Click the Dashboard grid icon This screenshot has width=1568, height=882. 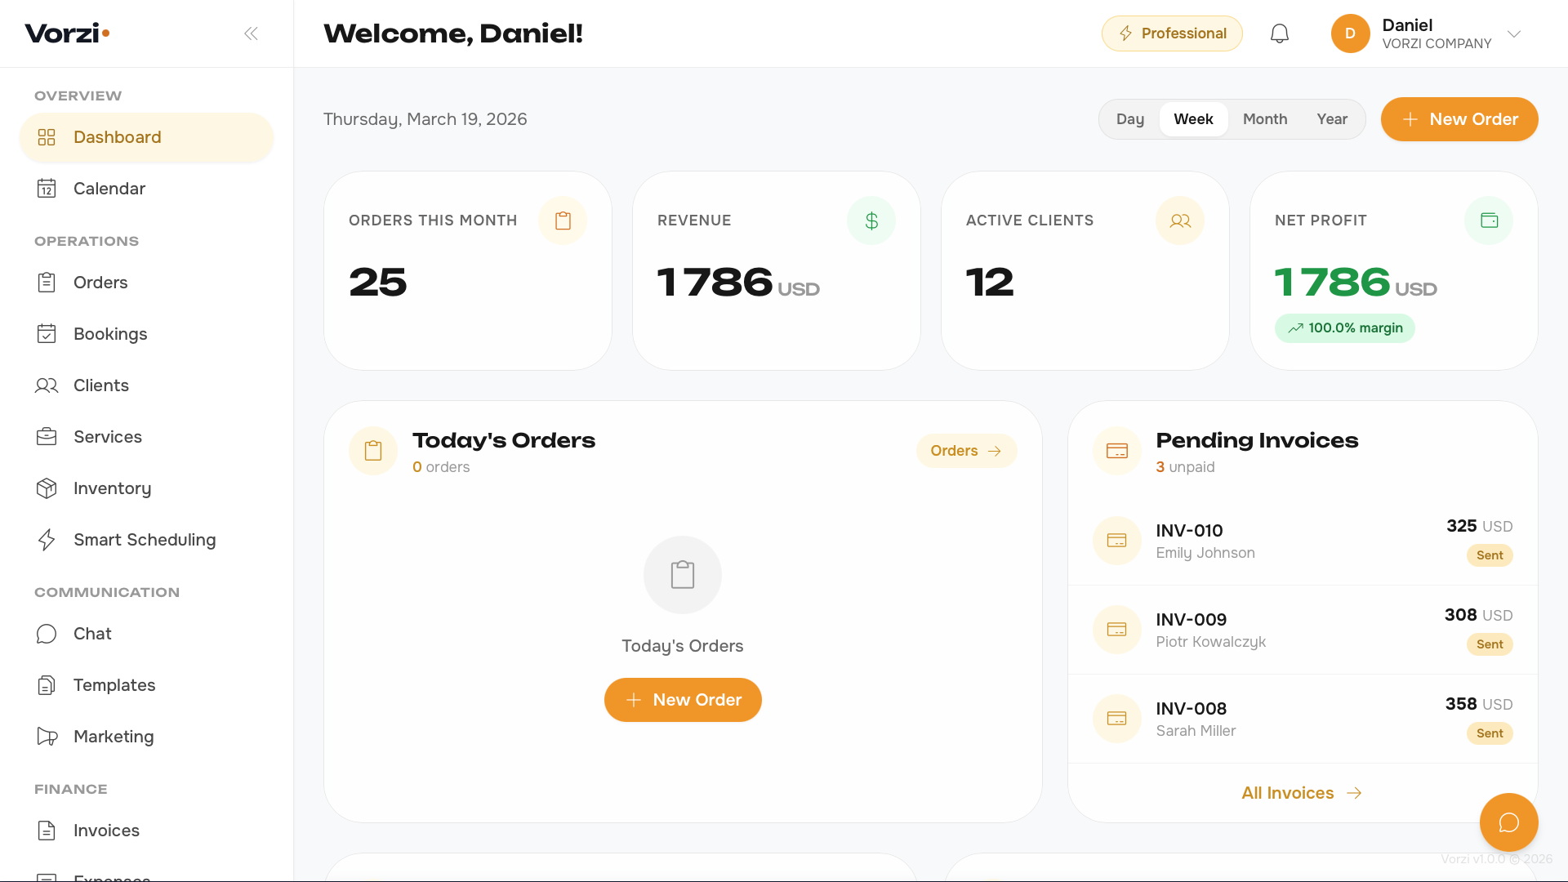[x=47, y=137]
